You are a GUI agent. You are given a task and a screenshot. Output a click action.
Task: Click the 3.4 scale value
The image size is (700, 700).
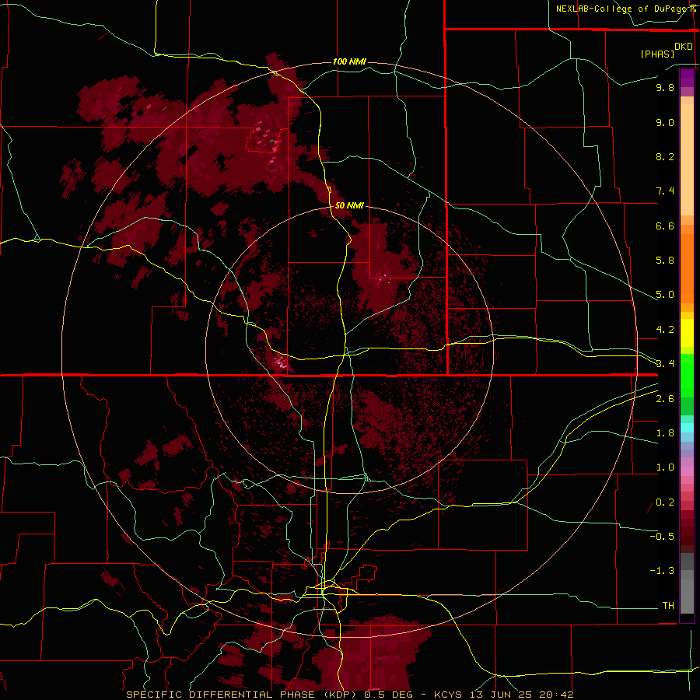tap(665, 364)
